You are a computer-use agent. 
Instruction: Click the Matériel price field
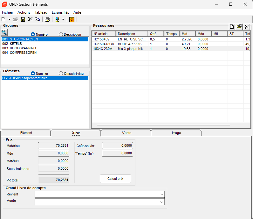click(54, 161)
